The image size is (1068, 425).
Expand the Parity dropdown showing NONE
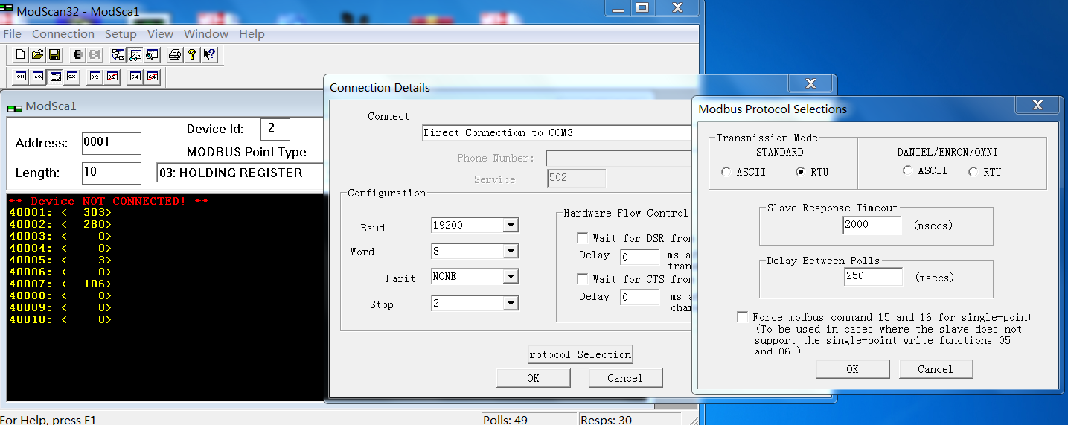coord(510,277)
